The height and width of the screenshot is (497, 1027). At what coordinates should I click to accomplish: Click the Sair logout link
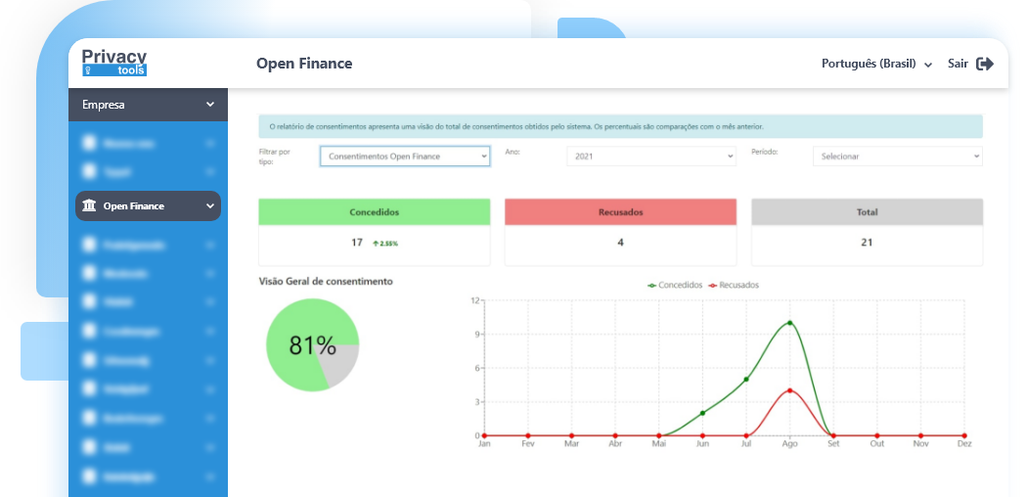coord(958,64)
